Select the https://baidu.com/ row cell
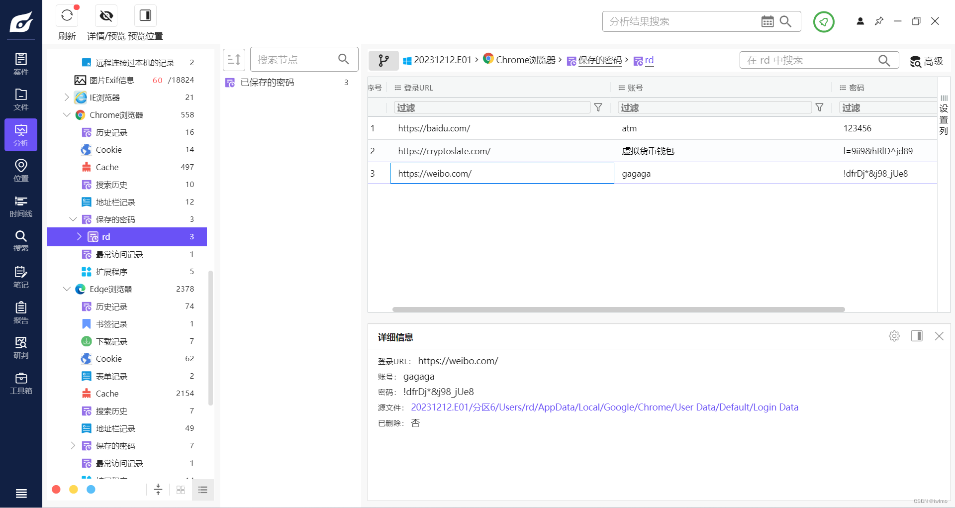The height and width of the screenshot is (508, 955). pos(502,128)
